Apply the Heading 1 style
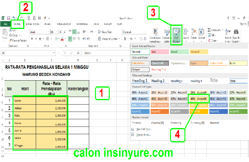The width and height of the screenshot is (249, 162). coord(140,81)
